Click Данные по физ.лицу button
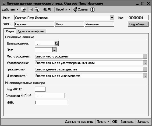The width and height of the screenshot is (152, 126). click(79, 122)
